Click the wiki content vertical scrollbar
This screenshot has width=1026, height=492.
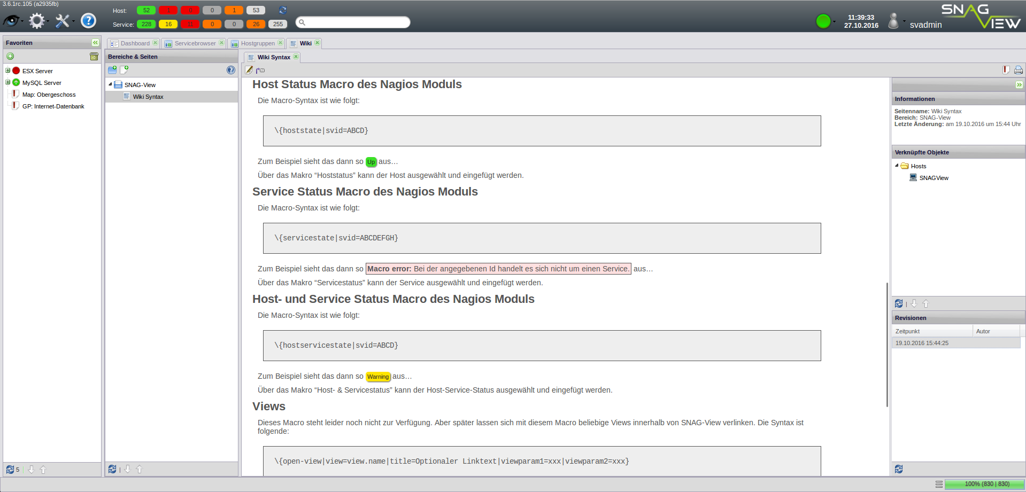[887, 345]
